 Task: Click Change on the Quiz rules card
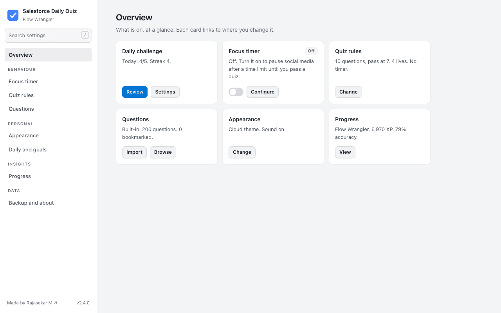click(348, 92)
